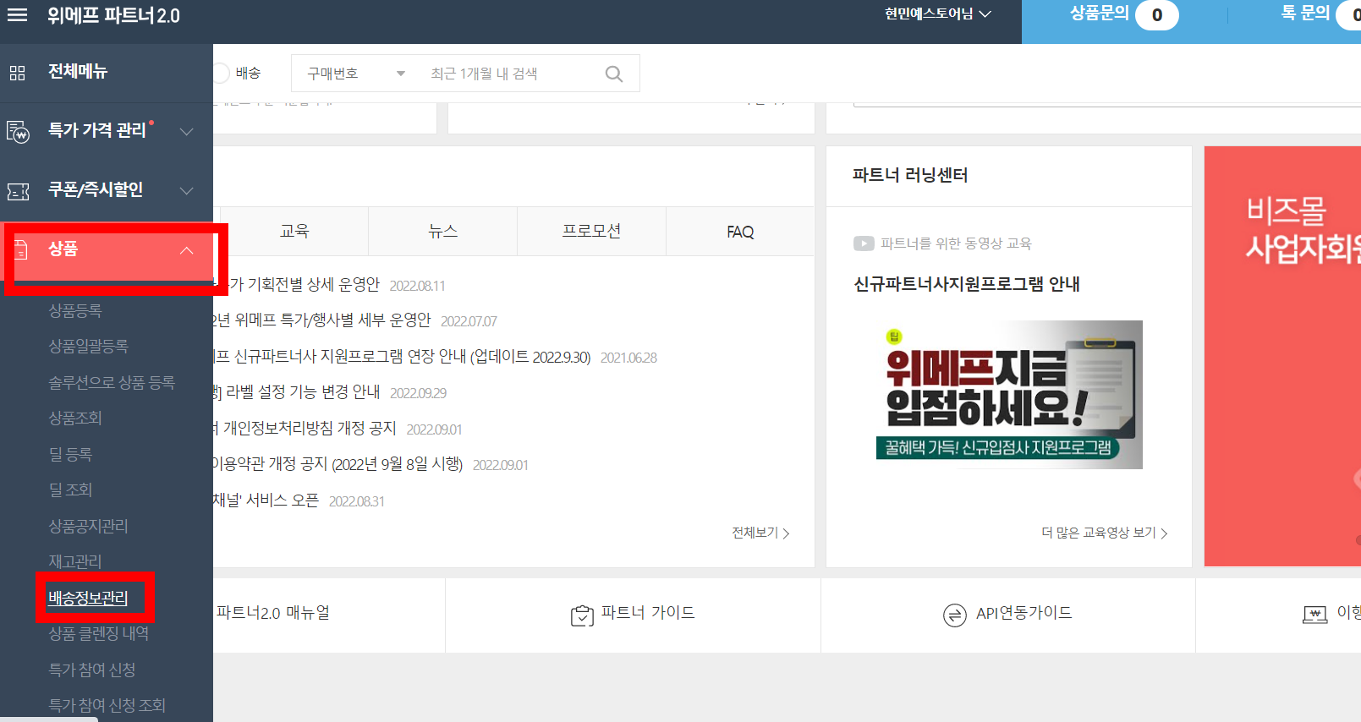
Task: Click the 특가 가격 관리 icon
Action: click(18, 131)
